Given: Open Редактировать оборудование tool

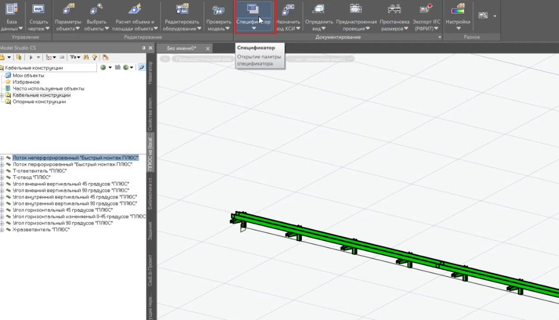Looking at the screenshot, I should tap(182, 17).
